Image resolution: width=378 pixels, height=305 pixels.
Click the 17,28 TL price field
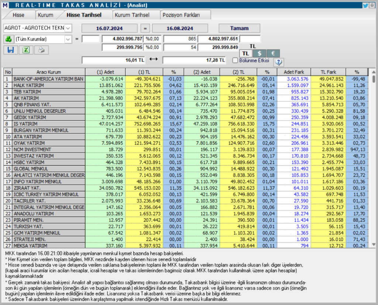click(x=194, y=60)
